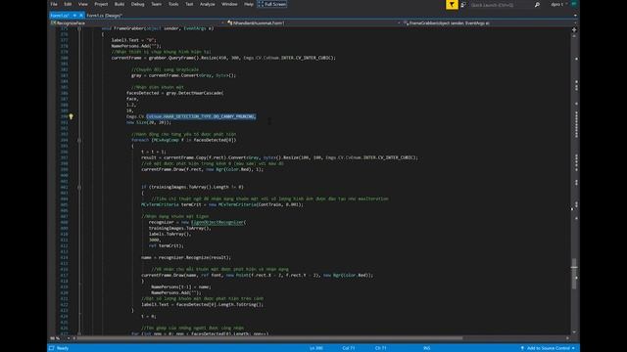The image size is (627, 352).
Task: Collapse the foreach block outline
Action: [79, 140]
